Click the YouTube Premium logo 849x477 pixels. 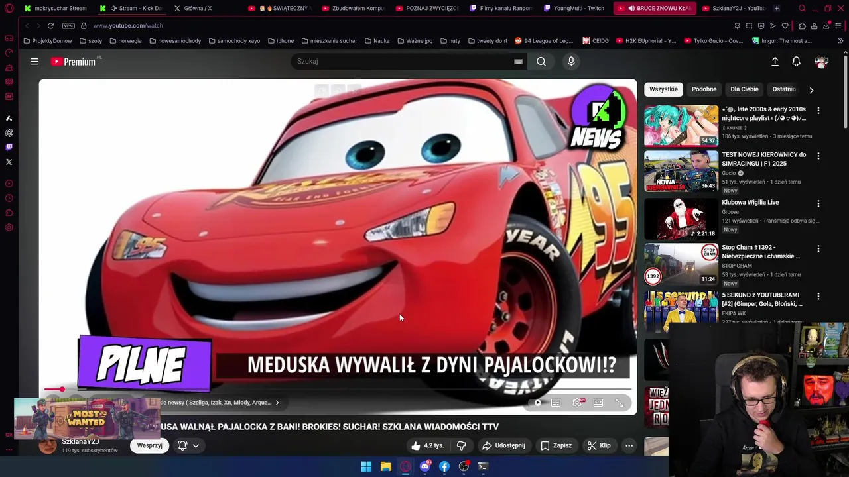point(73,62)
